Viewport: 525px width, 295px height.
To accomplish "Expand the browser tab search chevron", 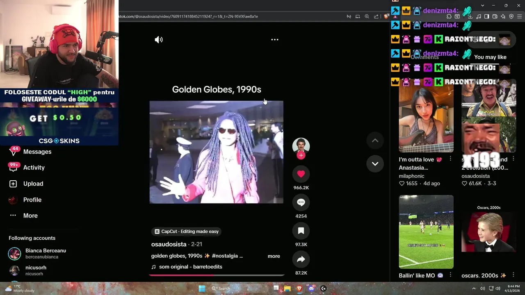I will 482,5.
